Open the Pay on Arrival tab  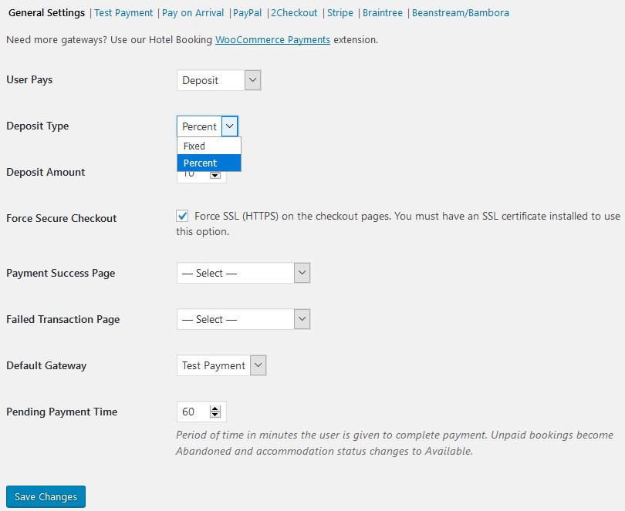[193, 13]
